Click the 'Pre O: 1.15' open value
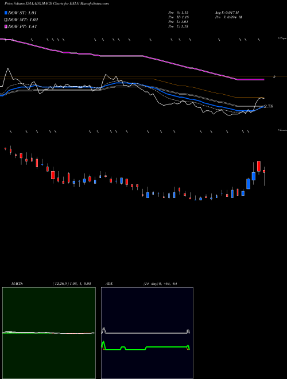 pos(179,12)
